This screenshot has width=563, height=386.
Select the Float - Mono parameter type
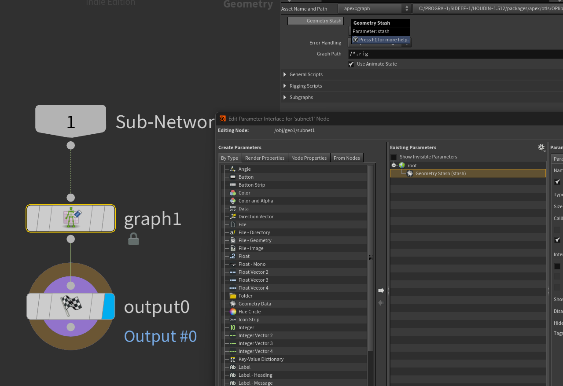coord(252,264)
